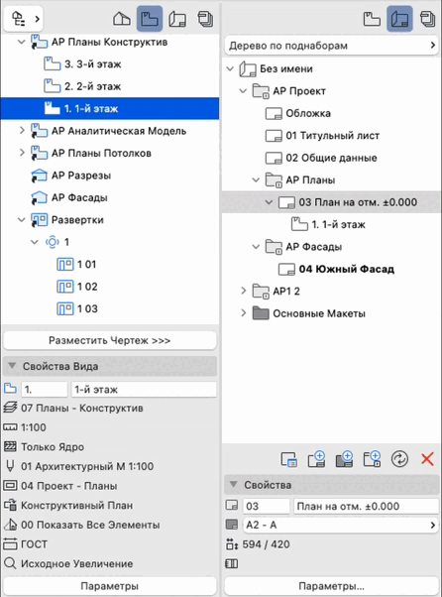Switch right panel to Publisher Sets
The height and width of the screenshot is (597, 442).
428,19
